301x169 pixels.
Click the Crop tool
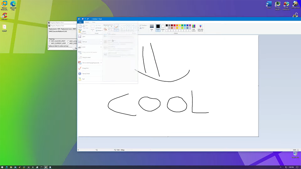click(x=98, y=25)
